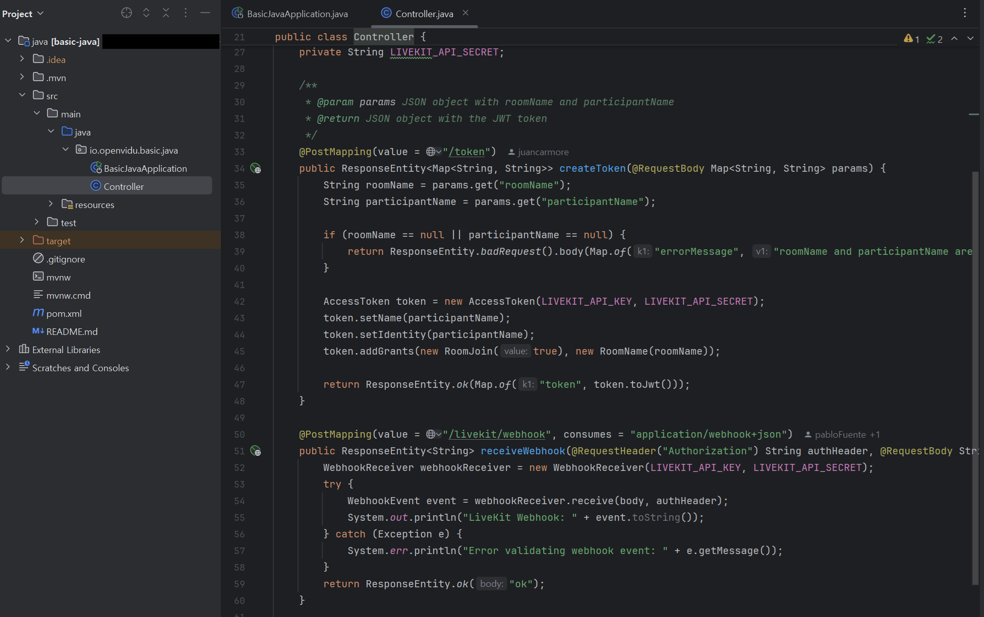Image resolution: width=984 pixels, height=617 pixels.
Task: Collapse the src folder
Action: [22, 95]
